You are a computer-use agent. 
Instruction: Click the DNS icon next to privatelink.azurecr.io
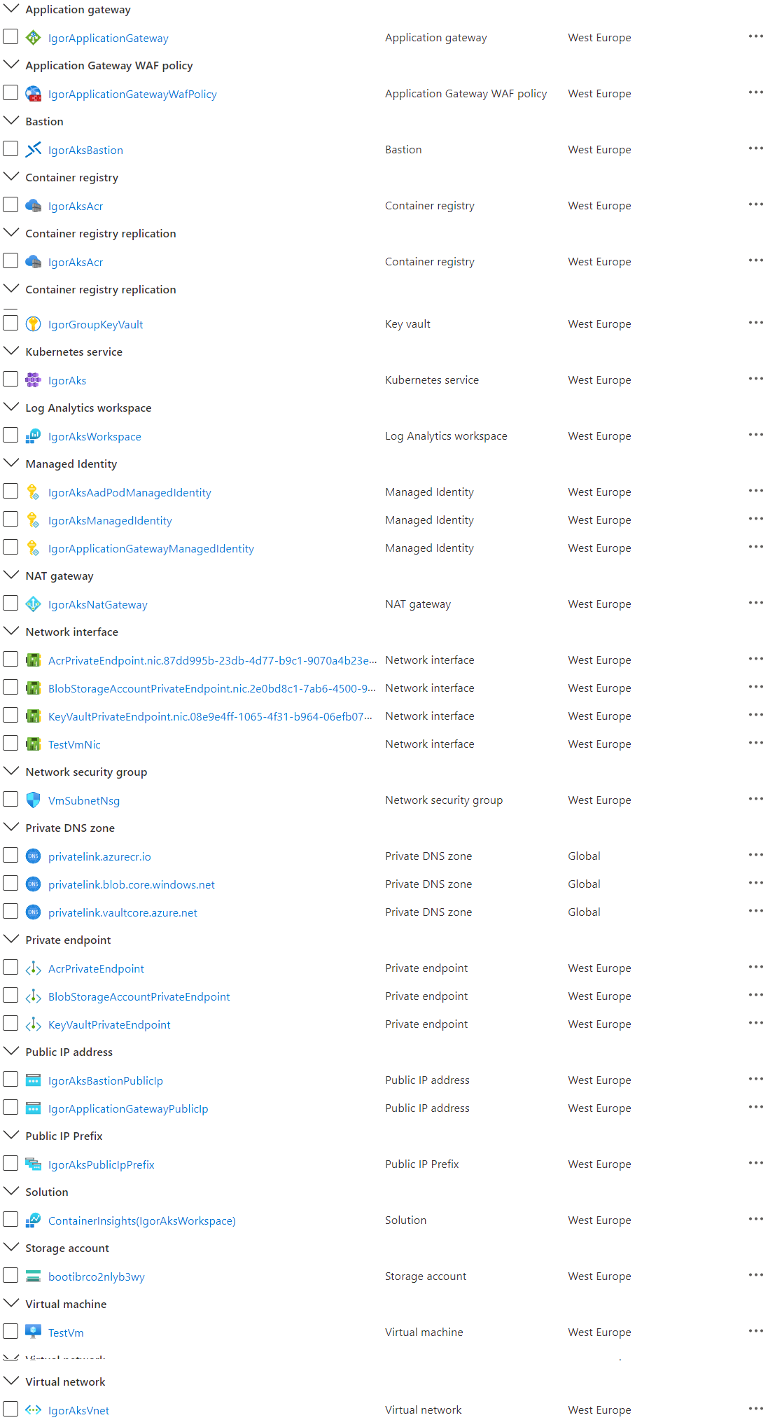click(x=33, y=856)
